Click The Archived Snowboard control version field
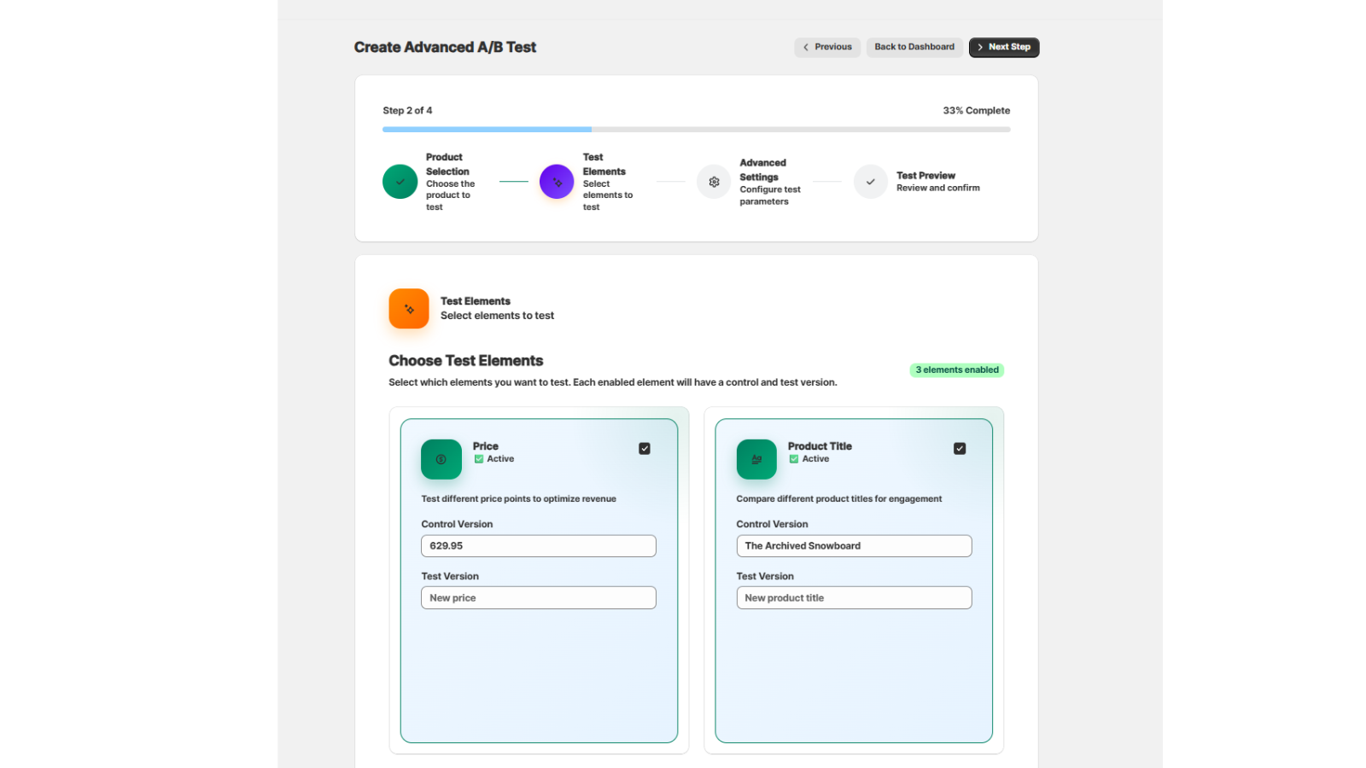The width and height of the screenshot is (1366, 768). pyautogui.click(x=854, y=546)
